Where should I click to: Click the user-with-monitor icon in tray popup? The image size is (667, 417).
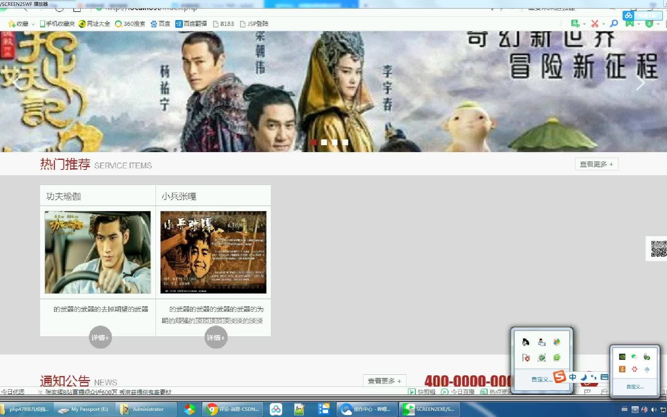(x=542, y=342)
